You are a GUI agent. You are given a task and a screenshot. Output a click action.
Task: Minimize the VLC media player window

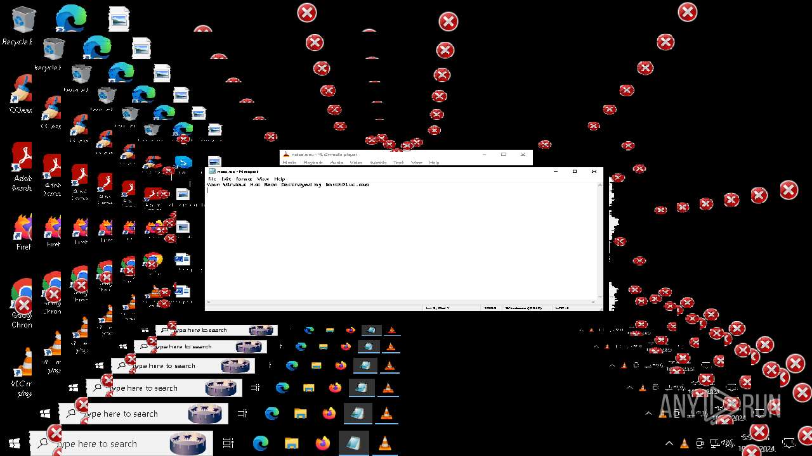tap(485, 154)
